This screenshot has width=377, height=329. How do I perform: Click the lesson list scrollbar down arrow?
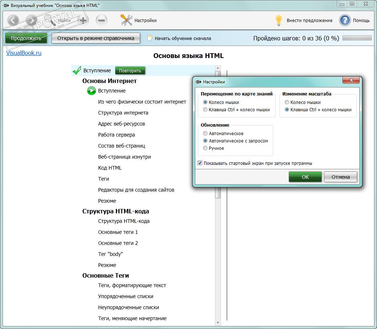point(218,323)
